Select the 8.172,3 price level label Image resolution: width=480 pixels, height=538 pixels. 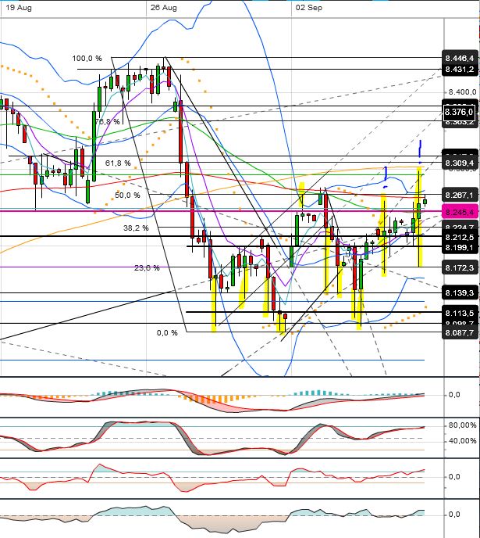pos(460,267)
